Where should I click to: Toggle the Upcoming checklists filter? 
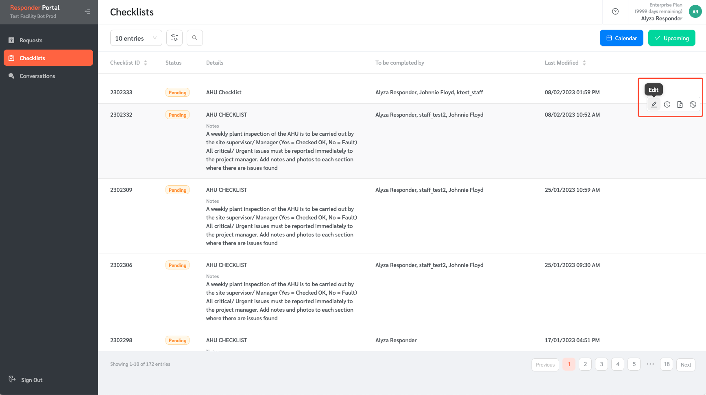(671, 37)
